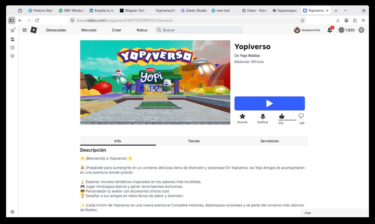This screenshot has height=224, width=375.
Task: Switch to the Wagner Solu tab
Action: tap(132, 10)
